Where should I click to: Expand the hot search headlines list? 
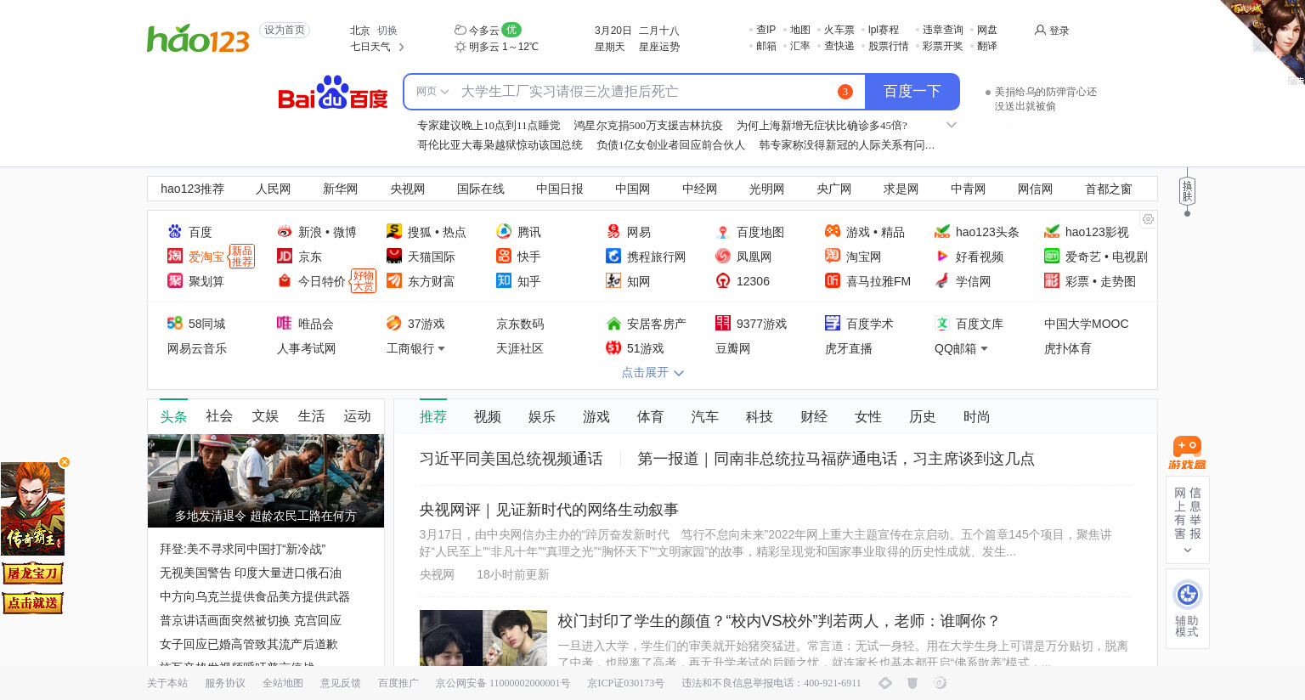pos(952,125)
